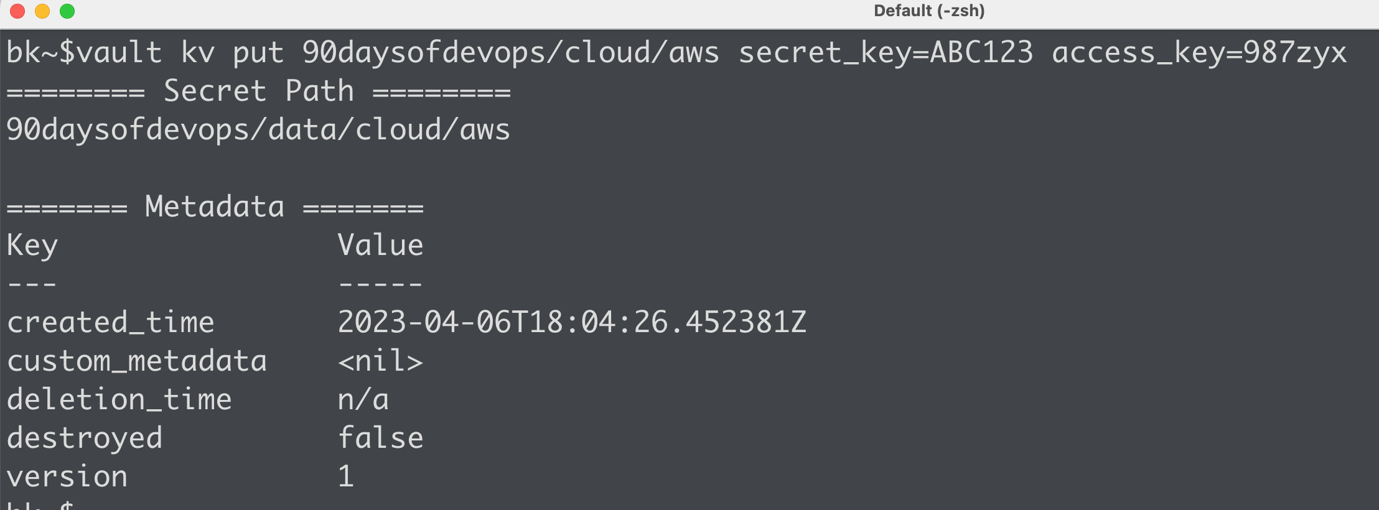Click the version key label
Screen dimensions: 1379x510
tap(67, 477)
